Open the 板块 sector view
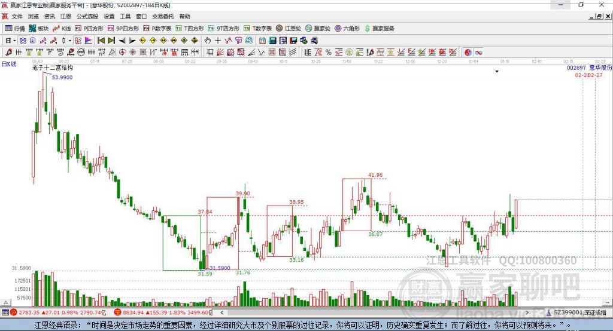 pyautogui.click(x=39, y=29)
